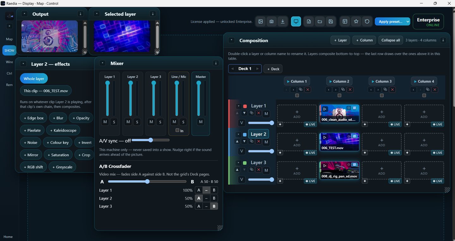
Task: Collapse the Output panel with its chevron
Action: [x=25, y=14]
